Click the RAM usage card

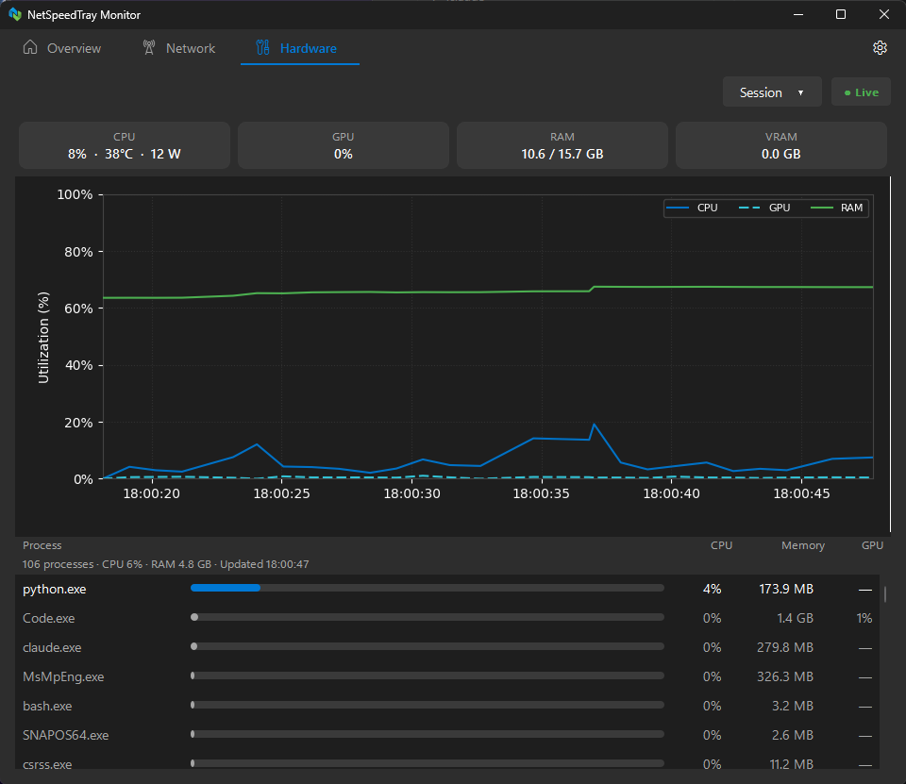point(562,145)
